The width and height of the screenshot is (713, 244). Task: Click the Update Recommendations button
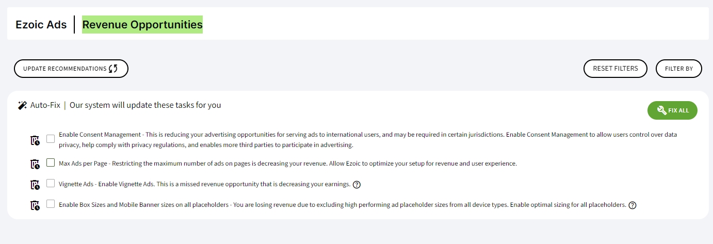click(71, 69)
